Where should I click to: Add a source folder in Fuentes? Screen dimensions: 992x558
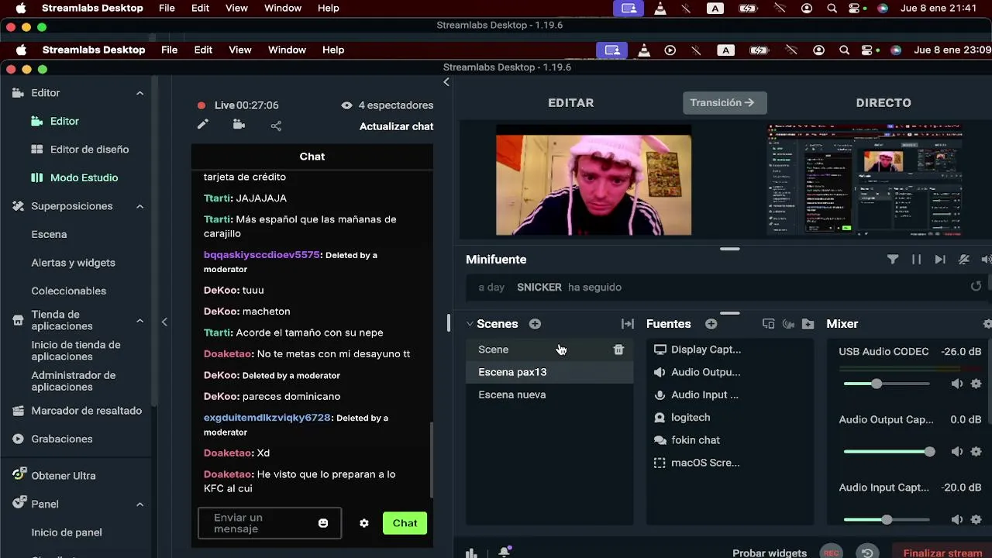808,324
